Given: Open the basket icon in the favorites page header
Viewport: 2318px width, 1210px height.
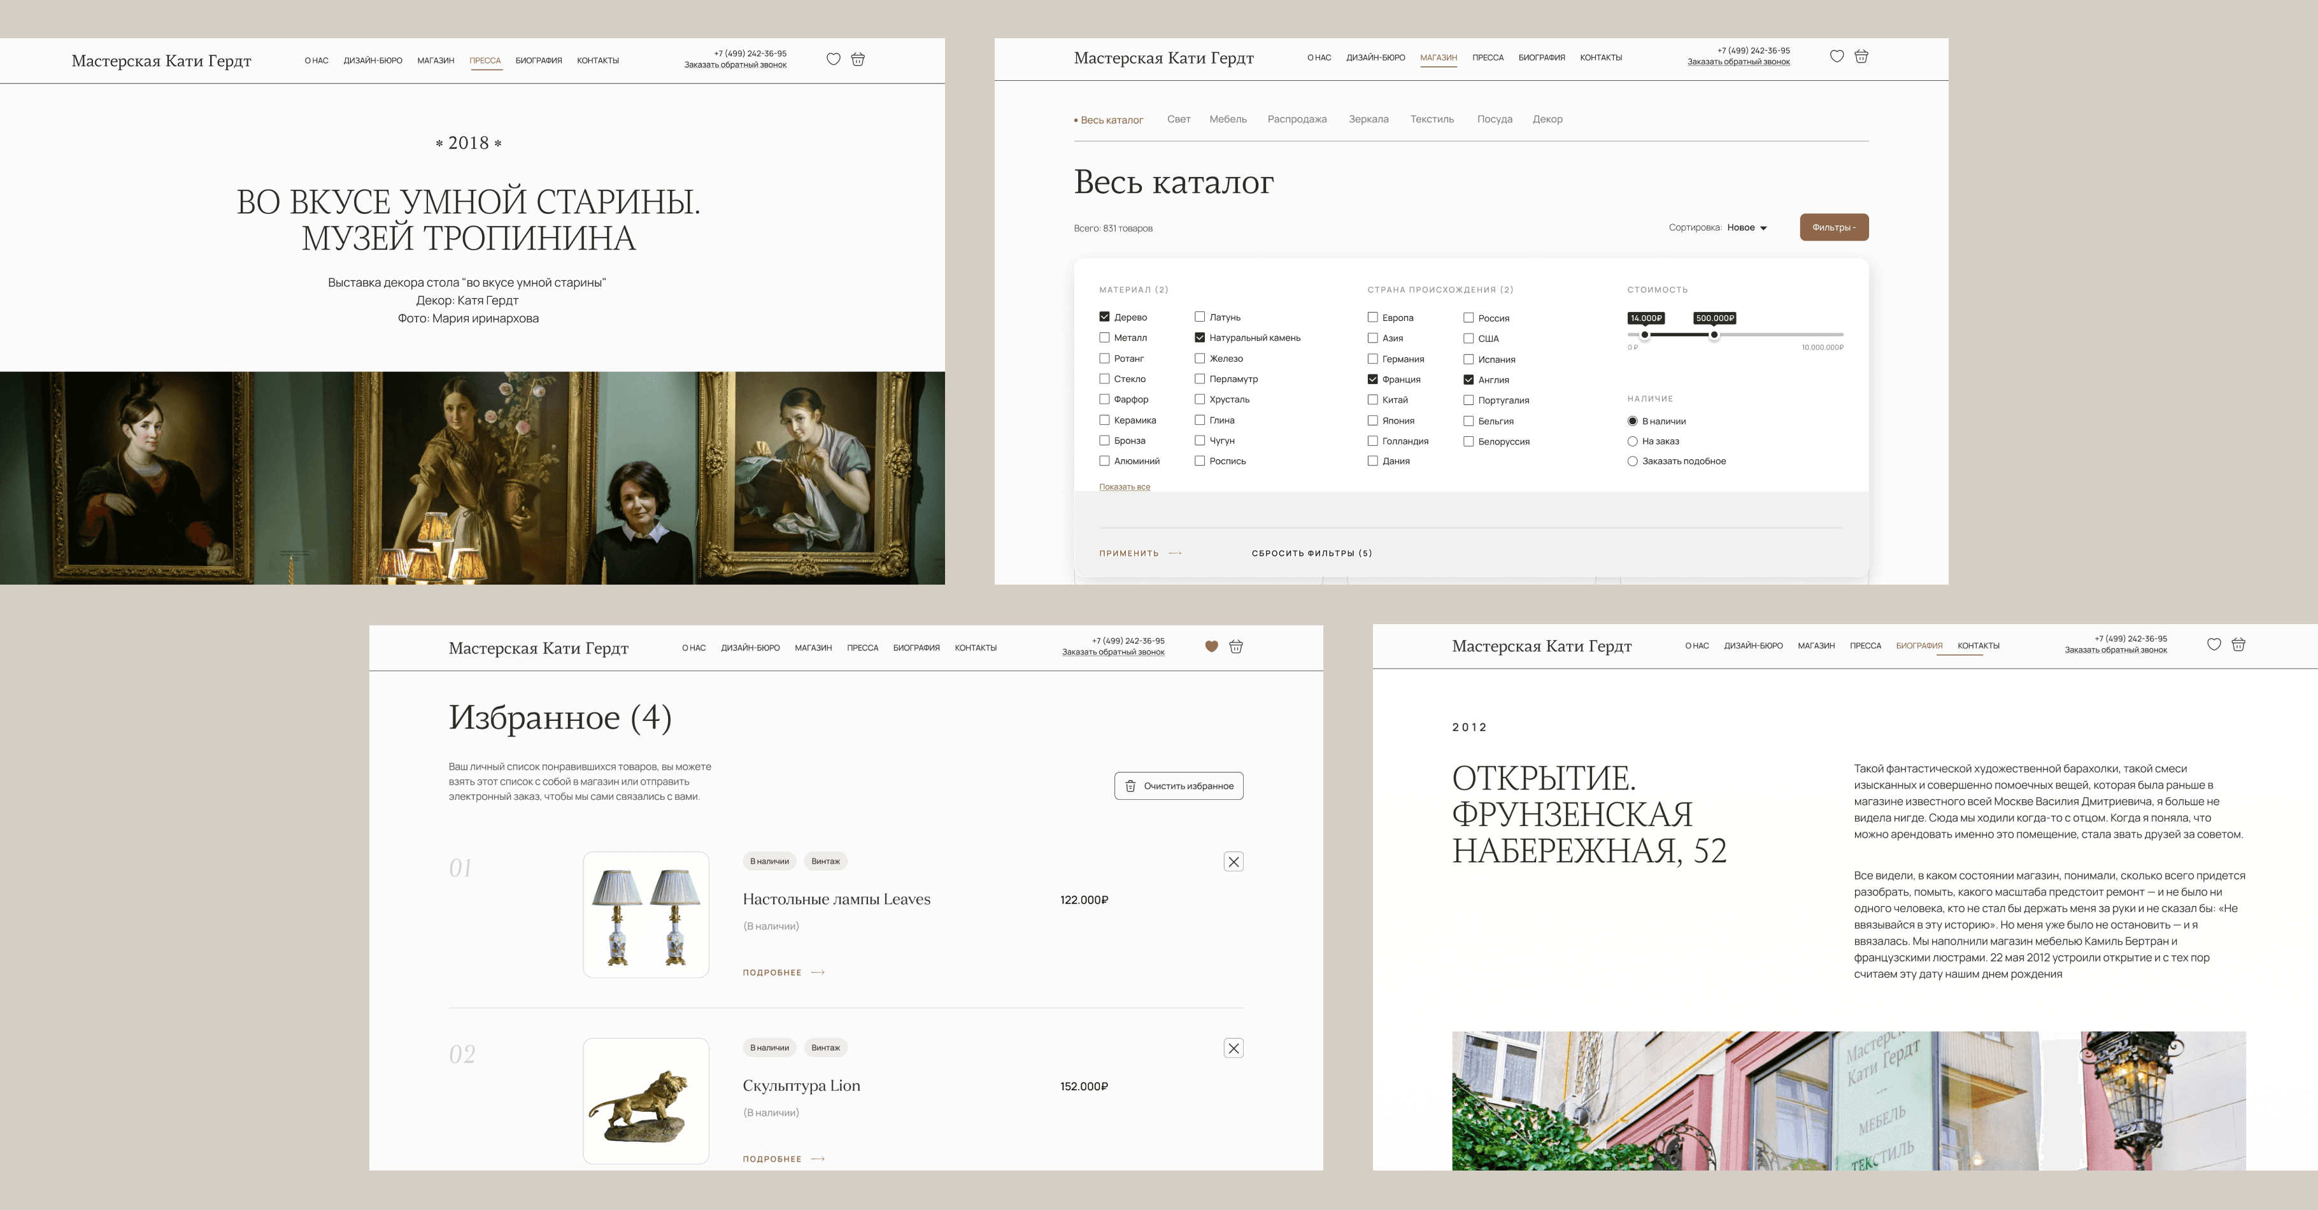Looking at the screenshot, I should pyautogui.click(x=1237, y=646).
